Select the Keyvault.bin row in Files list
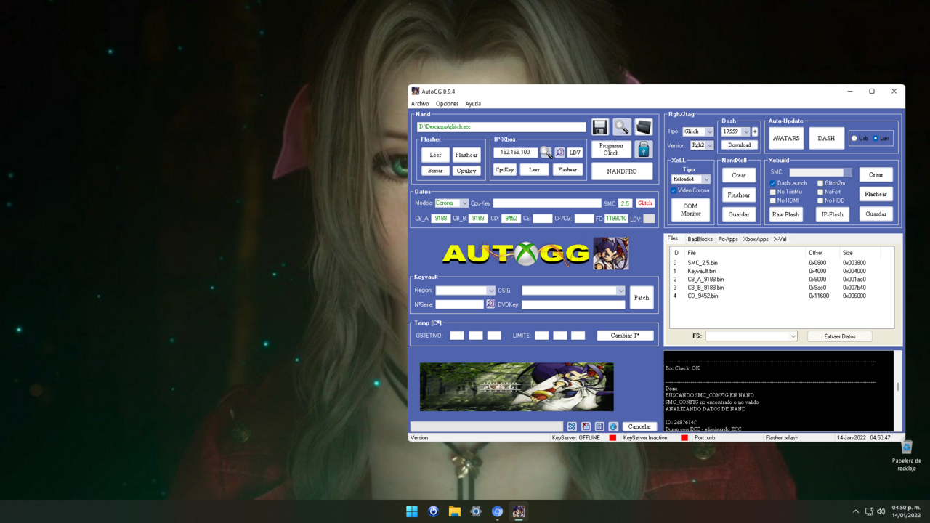The image size is (930, 523). click(781, 271)
